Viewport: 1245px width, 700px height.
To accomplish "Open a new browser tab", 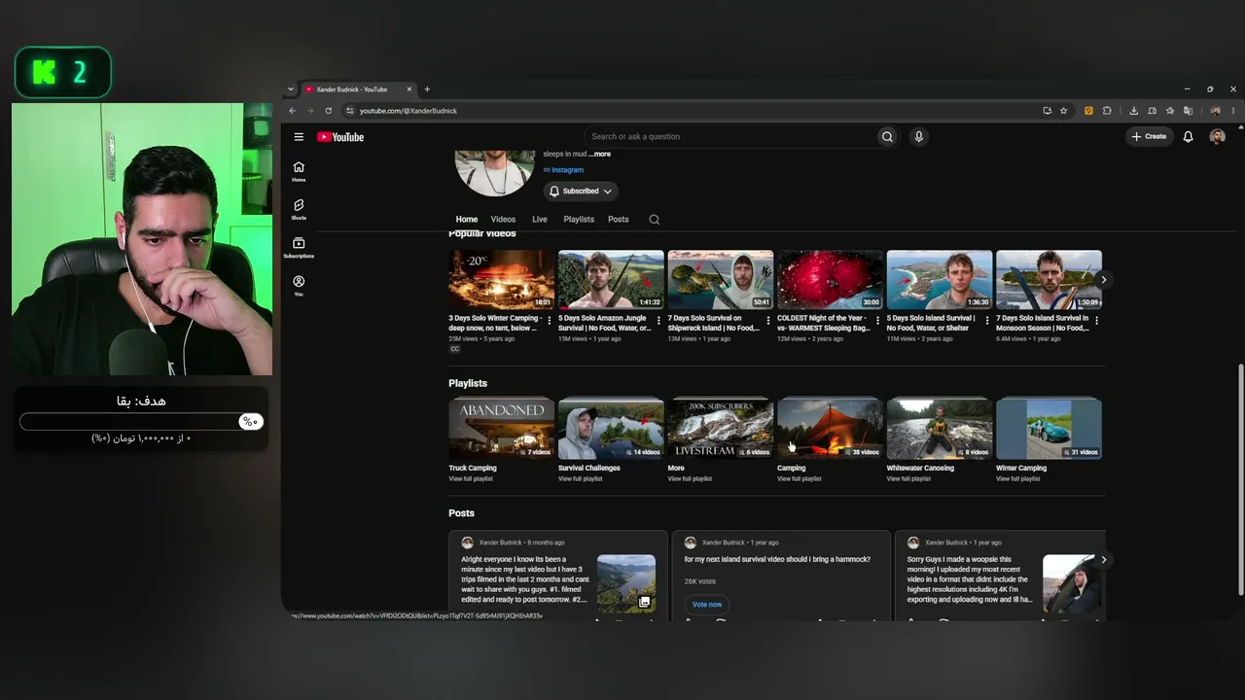I will click(427, 89).
